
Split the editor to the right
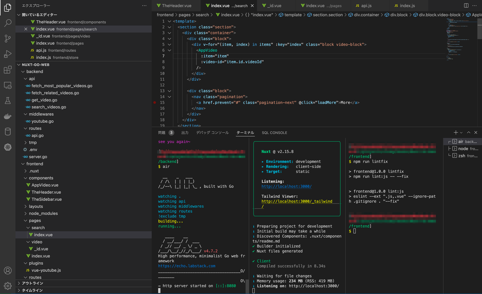[x=466, y=6]
